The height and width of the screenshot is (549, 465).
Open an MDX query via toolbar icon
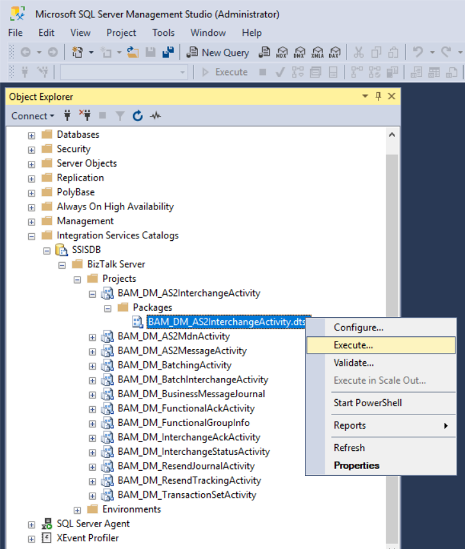click(282, 53)
